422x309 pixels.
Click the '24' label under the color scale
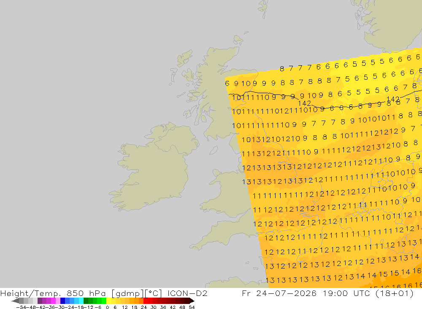click(144, 307)
